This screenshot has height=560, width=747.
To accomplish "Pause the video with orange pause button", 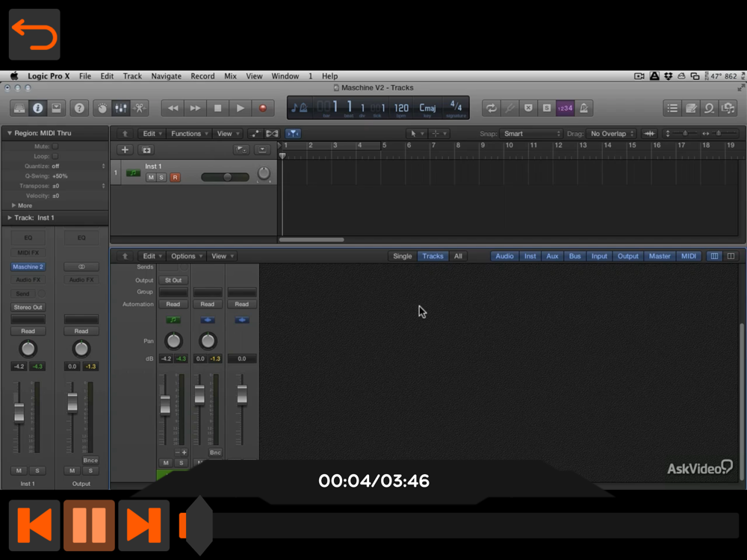I will pyautogui.click(x=89, y=525).
